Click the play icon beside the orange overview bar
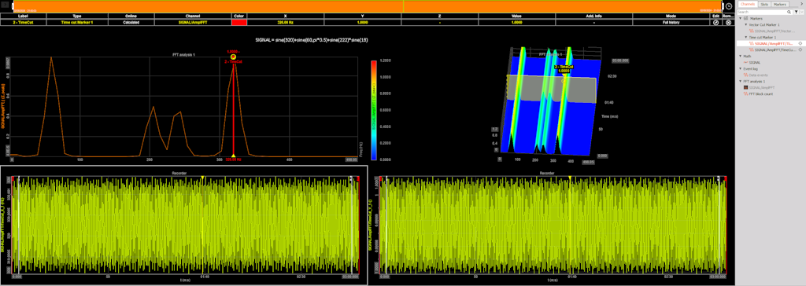806x286 pixels. click(x=4, y=5)
